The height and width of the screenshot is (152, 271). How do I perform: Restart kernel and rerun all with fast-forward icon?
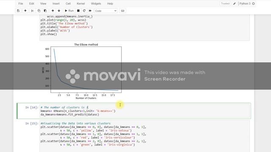[90, 11]
